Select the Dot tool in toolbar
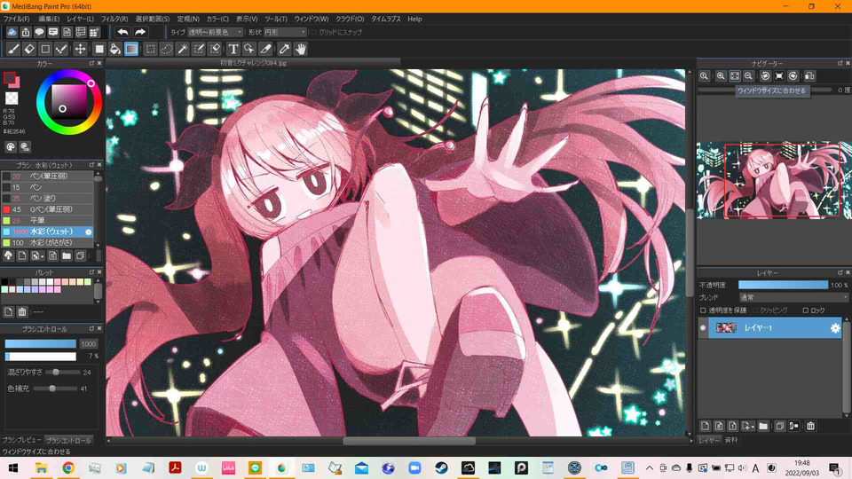 pyautogui.click(x=61, y=50)
